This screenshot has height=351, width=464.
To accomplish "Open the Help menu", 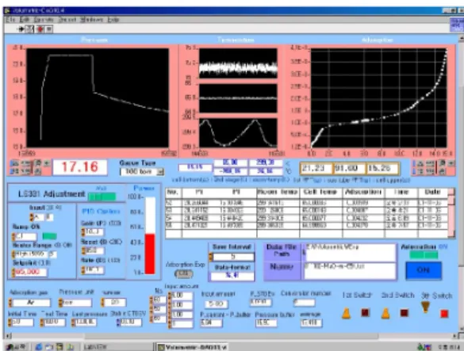I will [113, 20].
